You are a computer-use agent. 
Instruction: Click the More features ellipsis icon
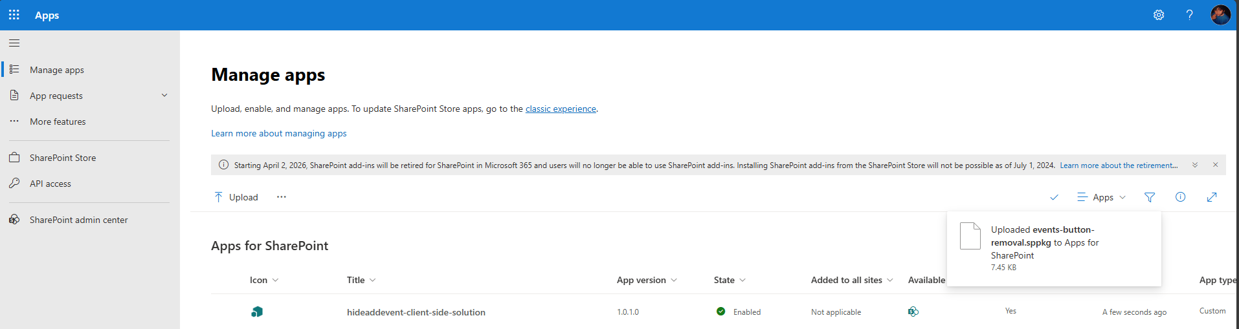[14, 121]
